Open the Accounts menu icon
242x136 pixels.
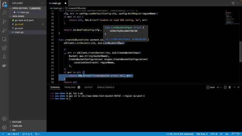click(x=4, y=119)
